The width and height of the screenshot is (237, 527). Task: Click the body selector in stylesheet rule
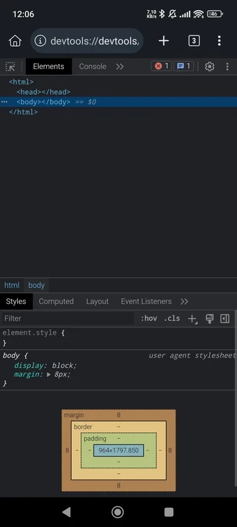[x=12, y=355]
